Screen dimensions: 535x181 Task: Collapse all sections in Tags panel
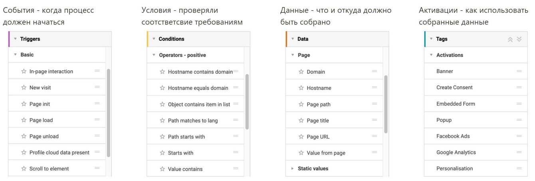coord(510,39)
